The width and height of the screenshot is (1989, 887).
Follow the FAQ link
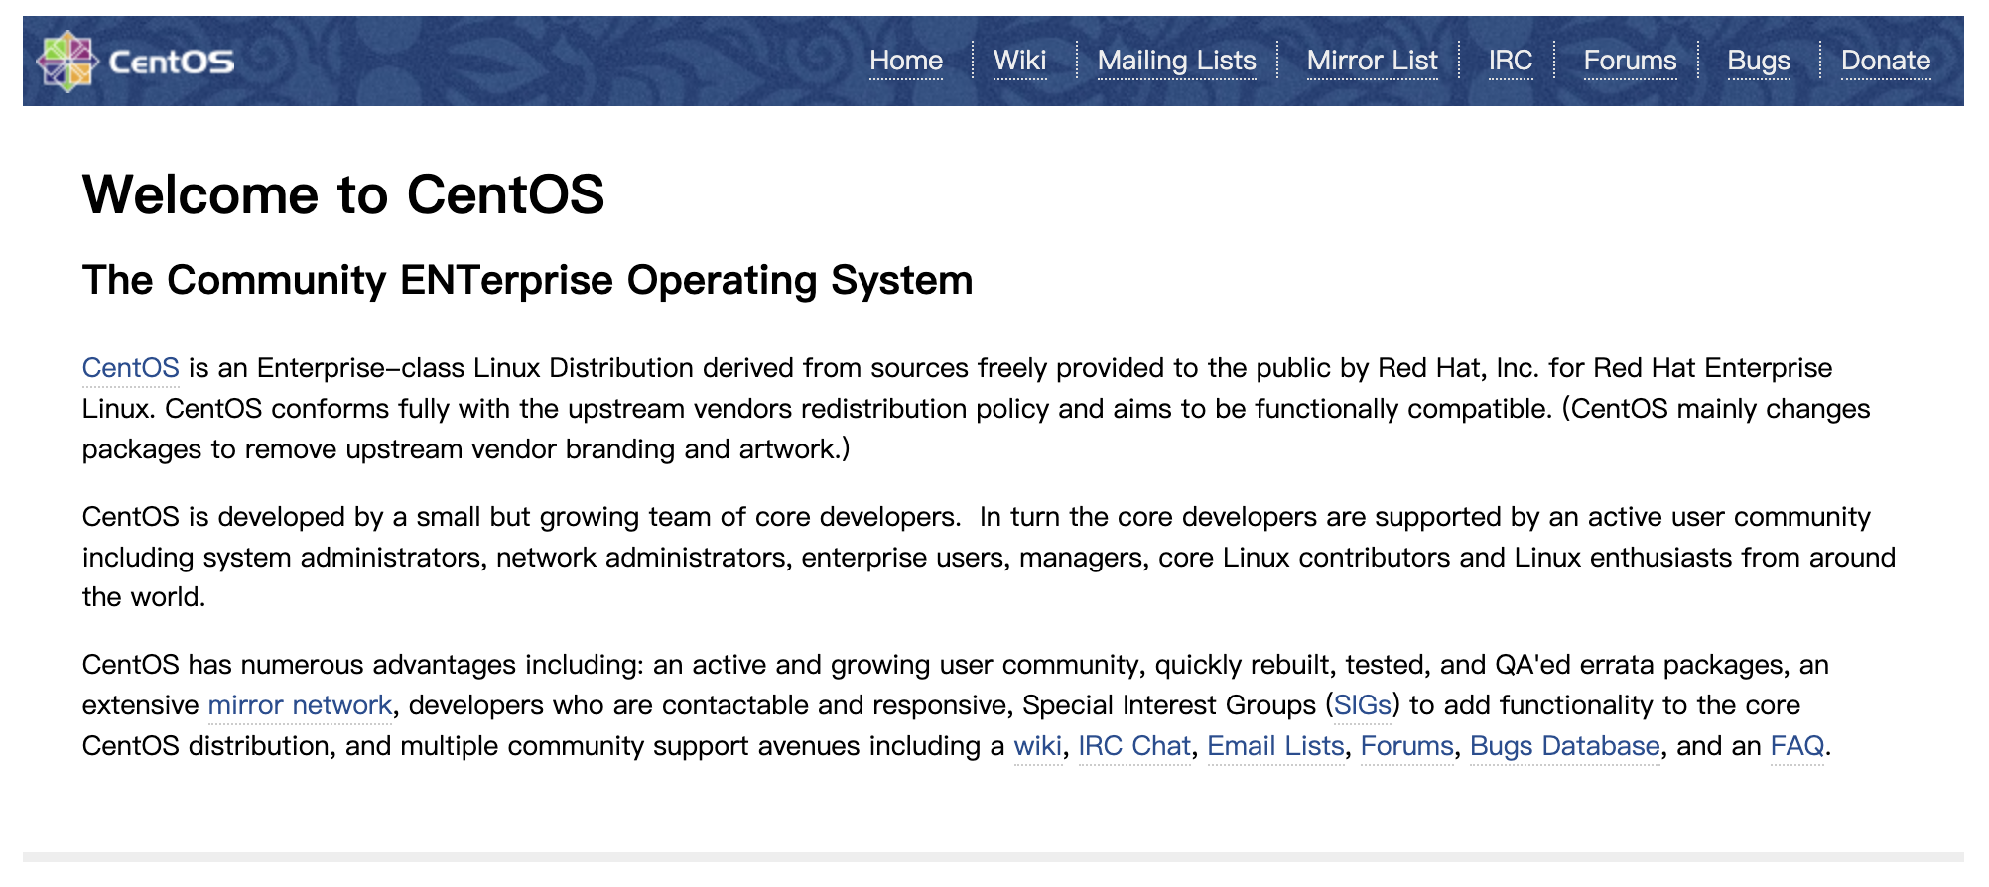click(1797, 746)
